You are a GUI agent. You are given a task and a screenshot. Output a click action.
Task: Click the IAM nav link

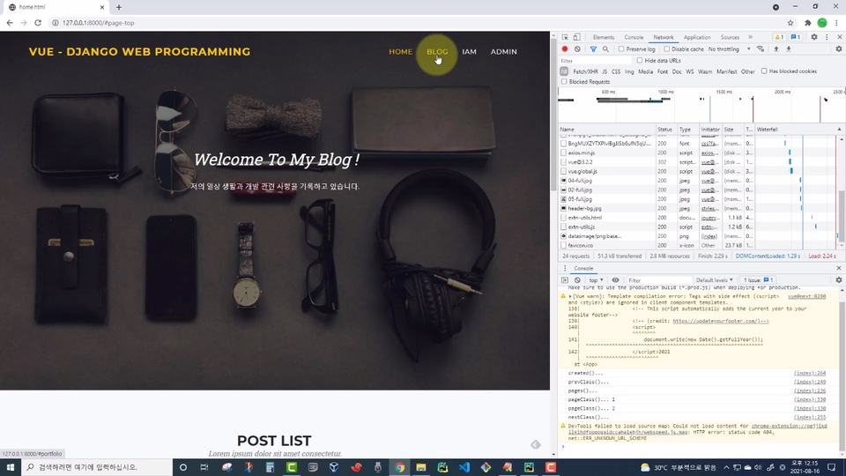[x=469, y=52]
